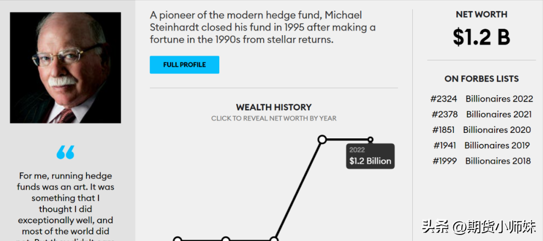Click the $1.2 B net worth figure
The height and width of the screenshot is (241, 543).
481,37
